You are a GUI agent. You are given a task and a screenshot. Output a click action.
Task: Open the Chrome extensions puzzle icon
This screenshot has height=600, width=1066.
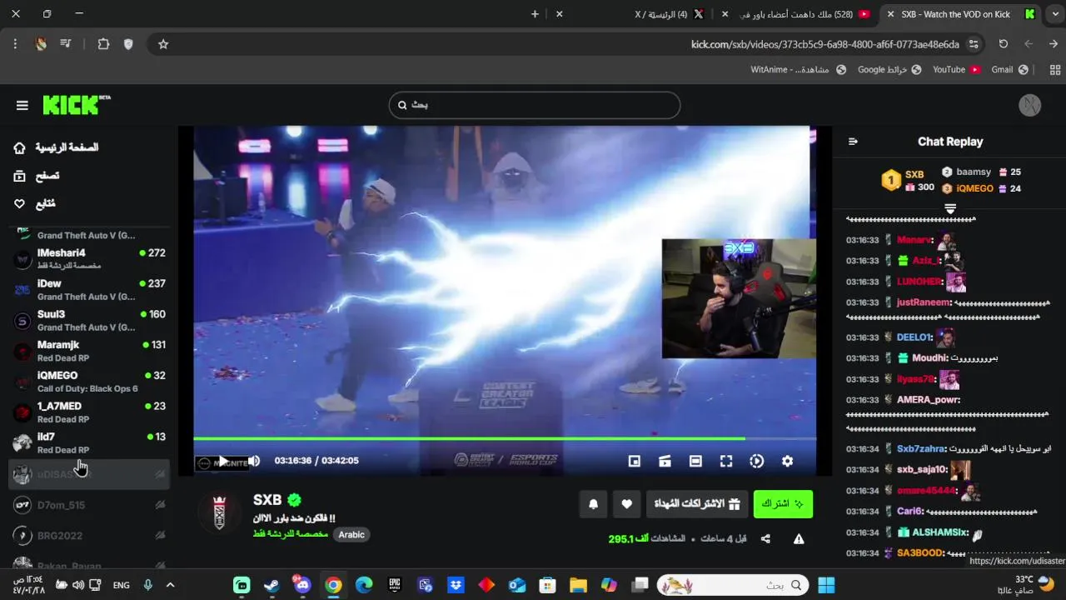pyautogui.click(x=103, y=44)
